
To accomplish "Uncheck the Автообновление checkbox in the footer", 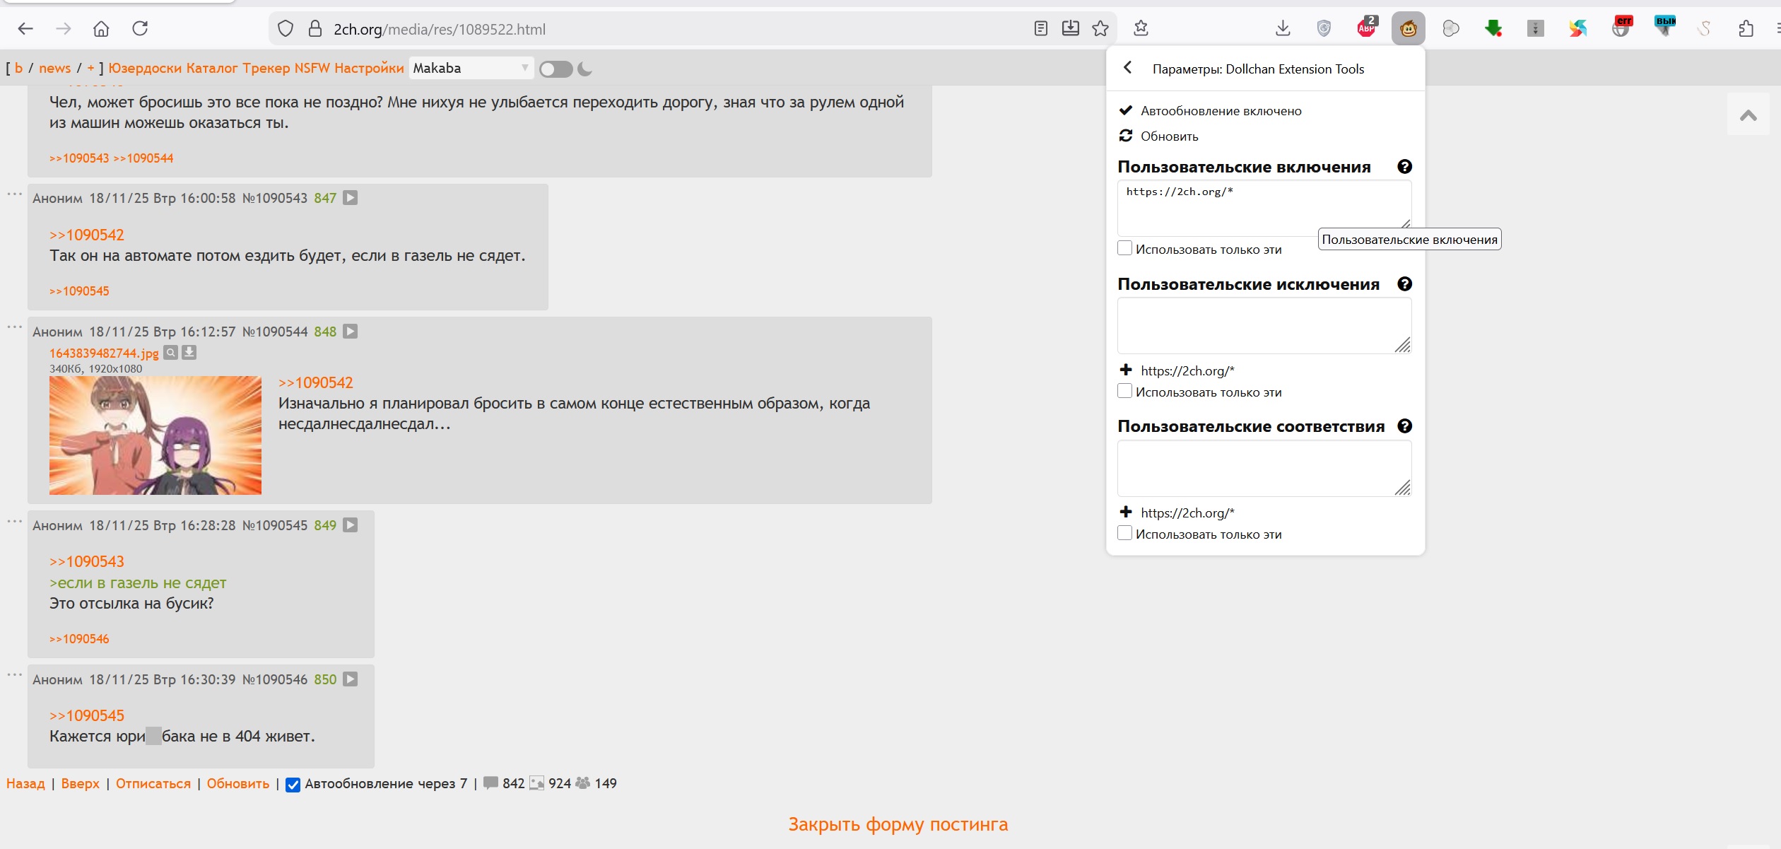I will click(x=293, y=785).
